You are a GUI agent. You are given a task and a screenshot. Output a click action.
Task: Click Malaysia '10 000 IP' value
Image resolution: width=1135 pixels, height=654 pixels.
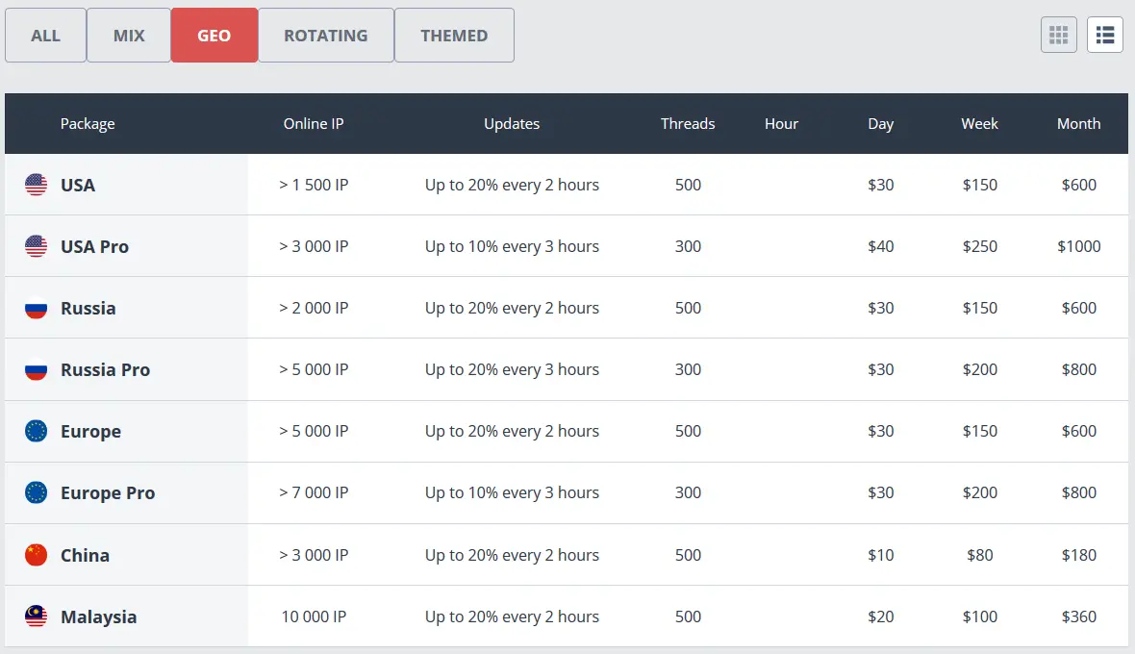coord(314,617)
